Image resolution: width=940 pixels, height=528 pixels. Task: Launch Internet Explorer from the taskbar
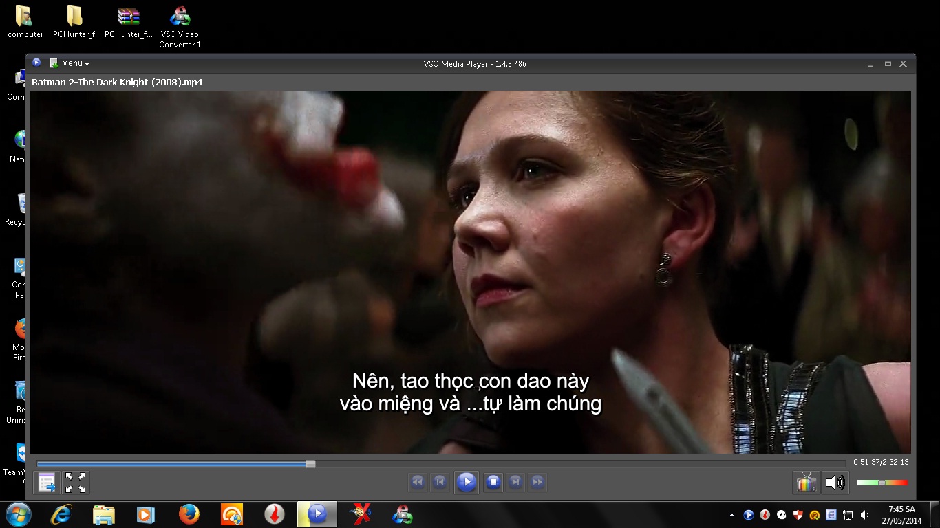61,514
